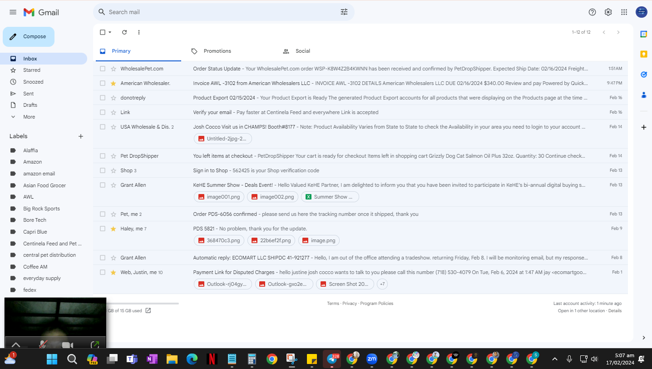Open the main menu hamburger icon
This screenshot has height=369, width=652.
pyautogui.click(x=13, y=12)
